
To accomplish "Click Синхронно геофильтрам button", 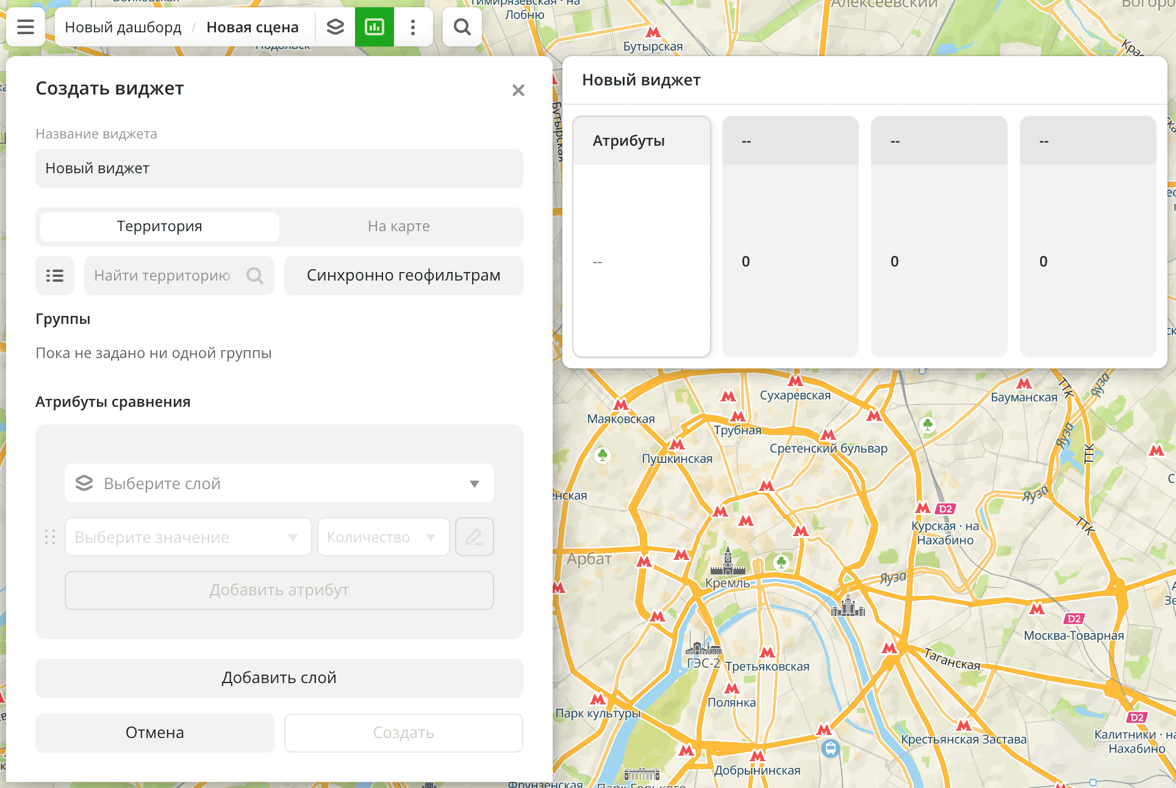I will [x=404, y=276].
